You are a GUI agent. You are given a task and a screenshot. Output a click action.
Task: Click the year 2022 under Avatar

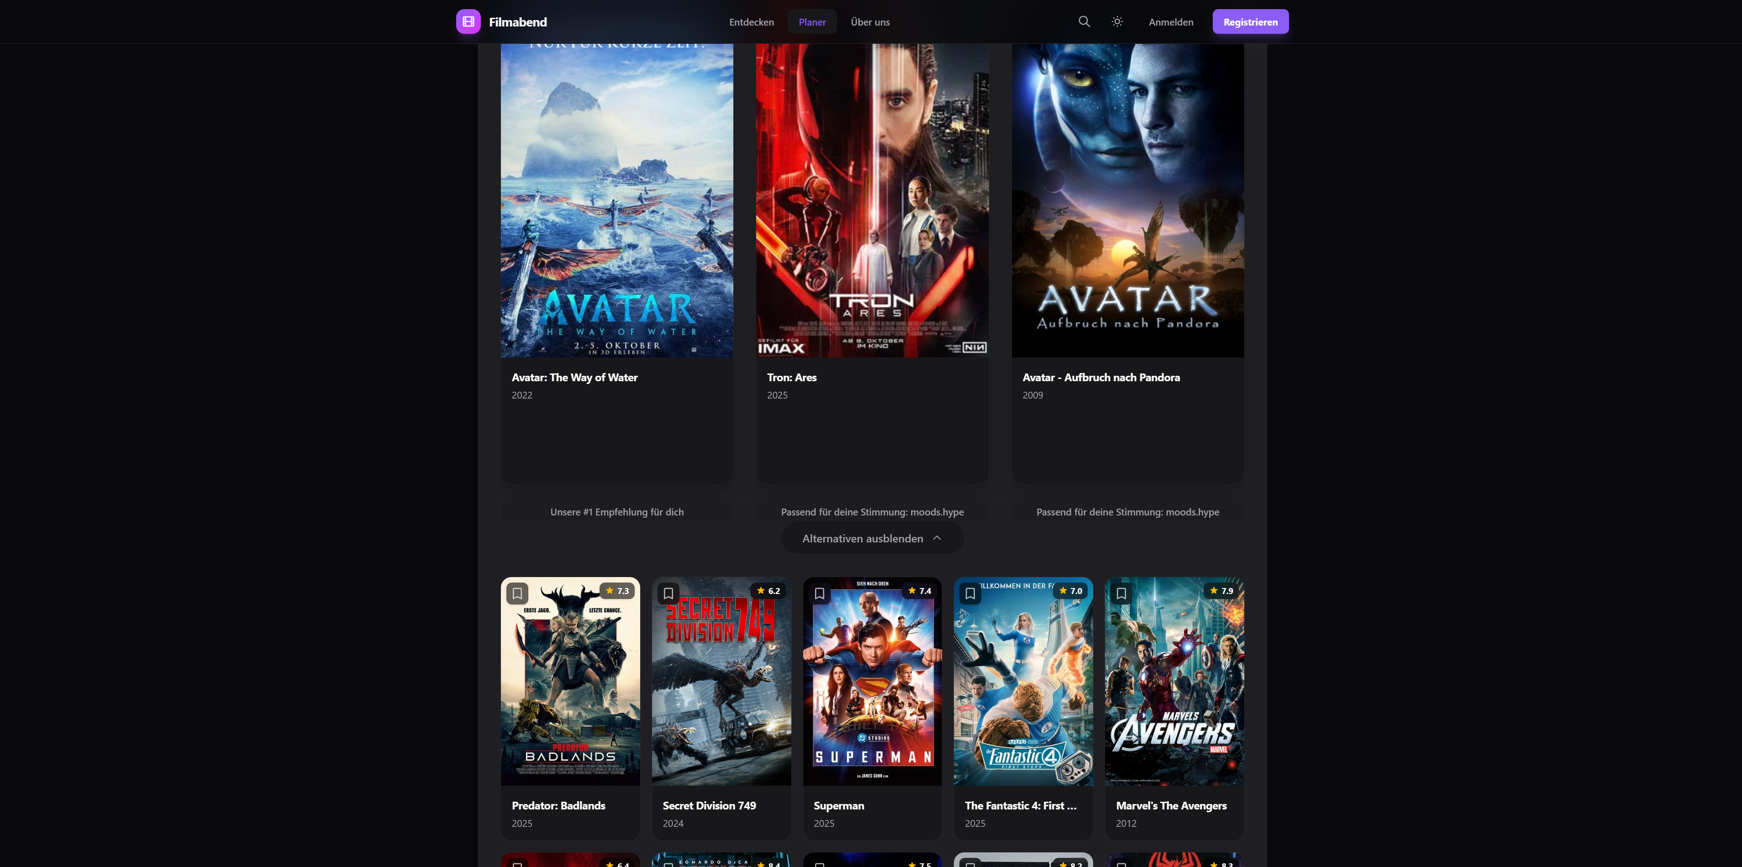[x=522, y=395]
